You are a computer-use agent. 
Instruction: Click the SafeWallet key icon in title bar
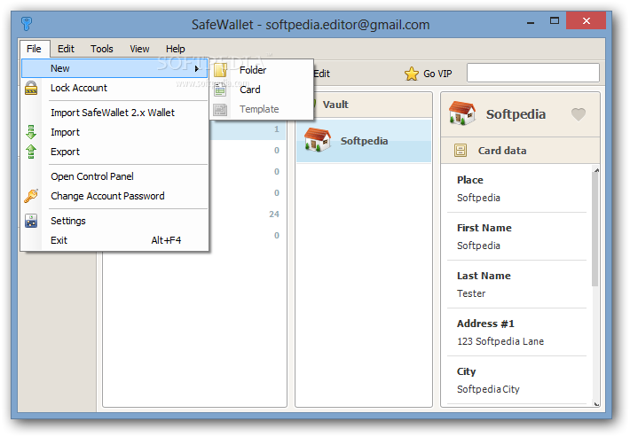tap(27, 23)
